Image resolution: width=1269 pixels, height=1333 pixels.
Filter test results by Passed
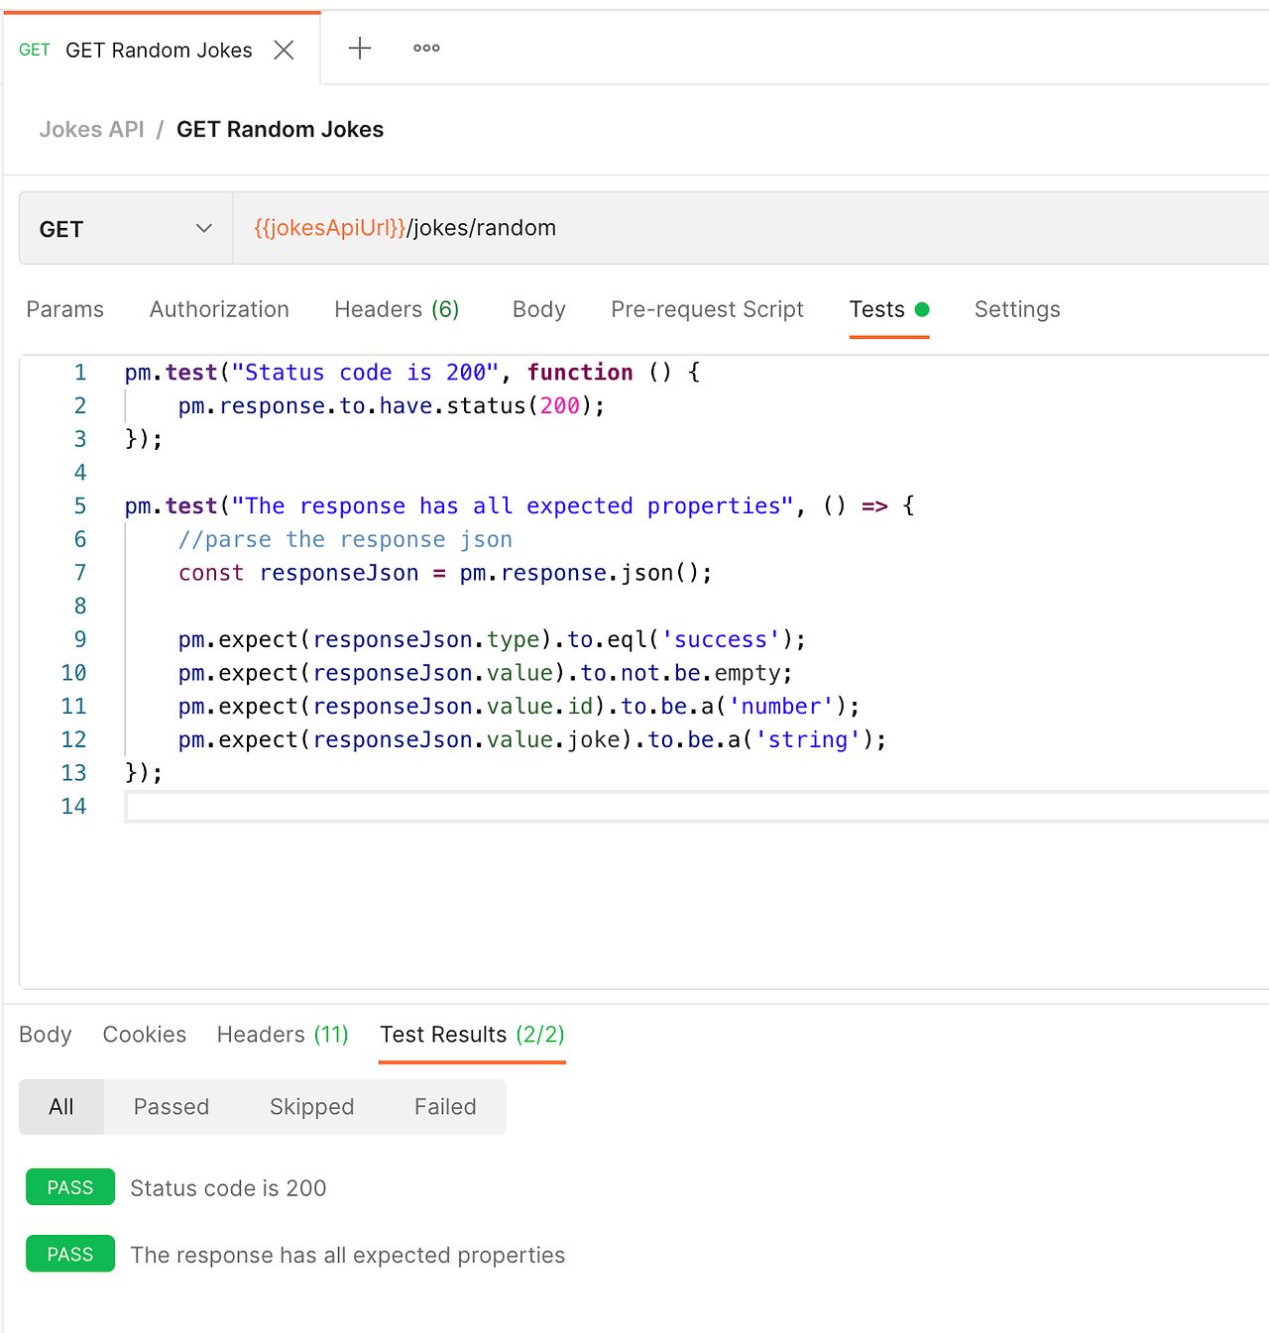pos(171,1107)
